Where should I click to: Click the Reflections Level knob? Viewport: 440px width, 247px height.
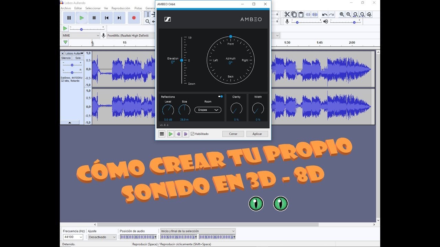pyautogui.click(x=168, y=110)
